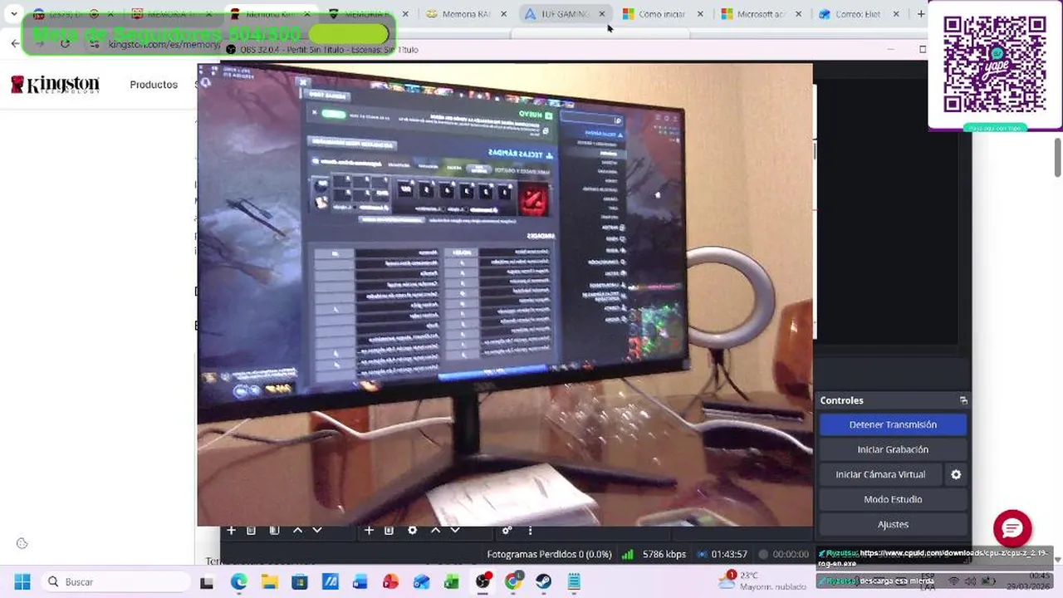Open Task View on taskbar
The image size is (1063, 598).
pos(207,582)
